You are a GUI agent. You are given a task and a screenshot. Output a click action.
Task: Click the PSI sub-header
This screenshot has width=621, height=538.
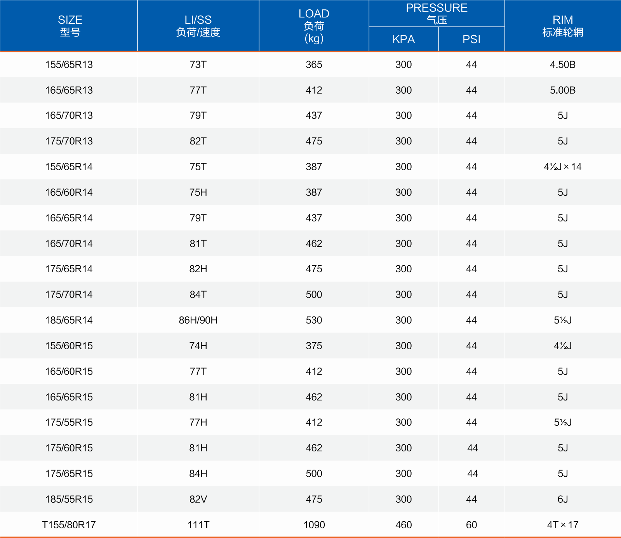tap(471, 39)
